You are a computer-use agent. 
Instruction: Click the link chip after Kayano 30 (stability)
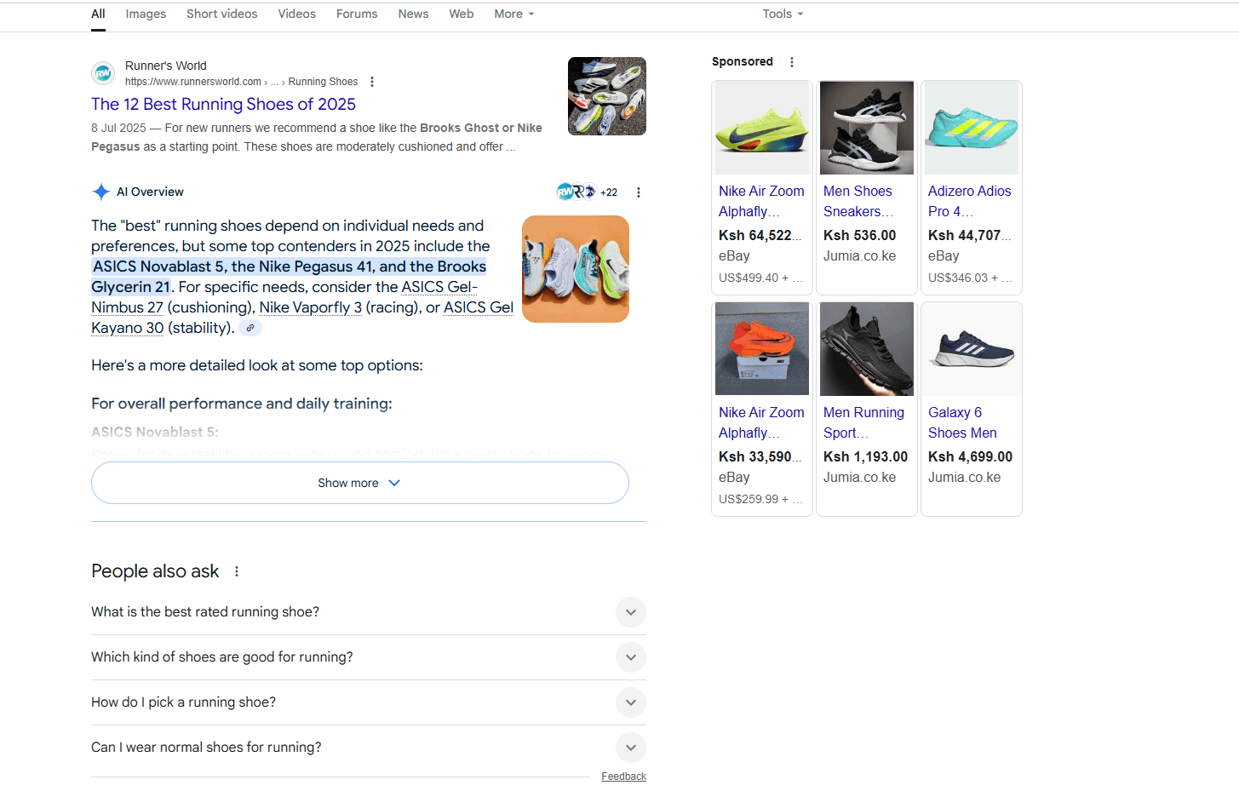pos(250,328)
